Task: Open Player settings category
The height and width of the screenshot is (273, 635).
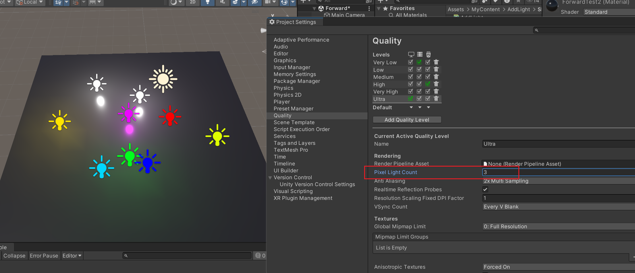Action: point(281,102)
